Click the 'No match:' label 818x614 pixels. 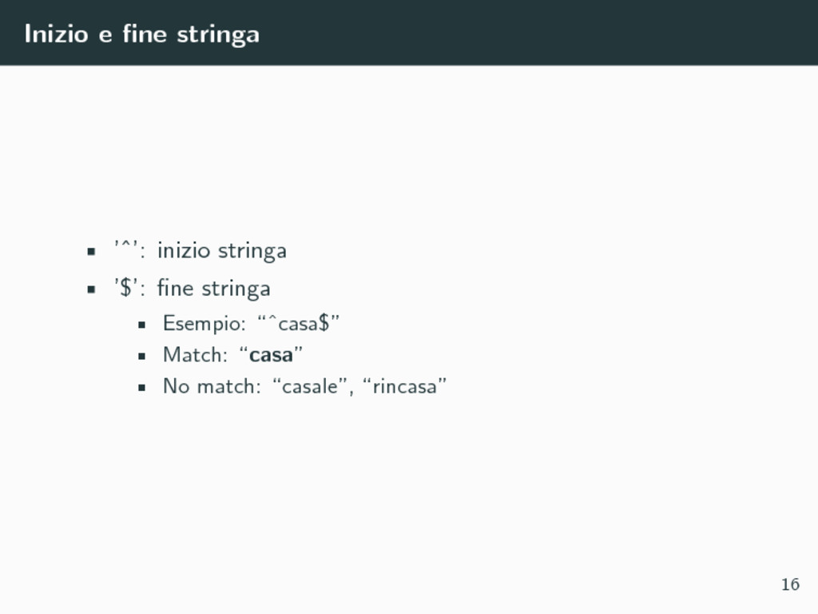coord(212,386)
